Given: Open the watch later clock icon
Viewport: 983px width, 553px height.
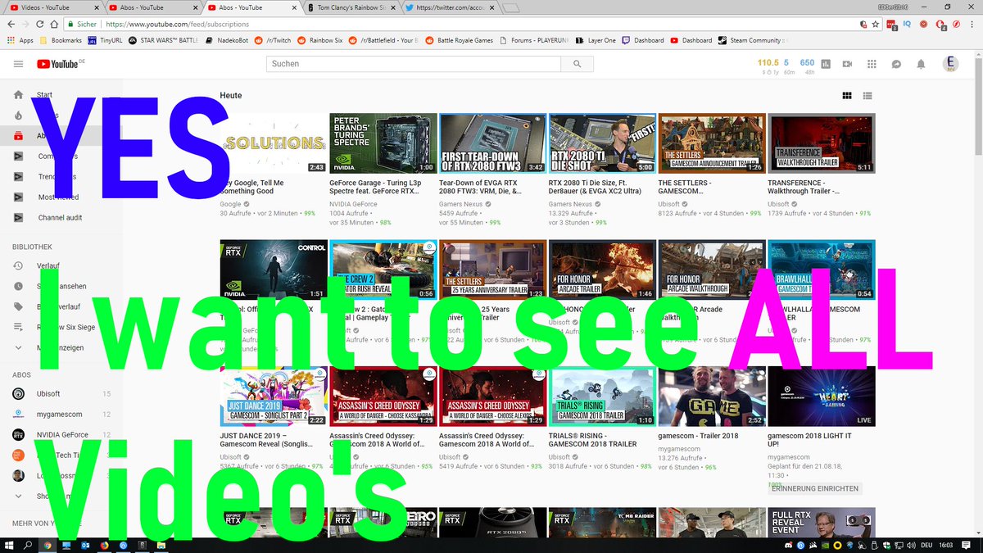Looking at the screenshot, I should tap(18, 286).
